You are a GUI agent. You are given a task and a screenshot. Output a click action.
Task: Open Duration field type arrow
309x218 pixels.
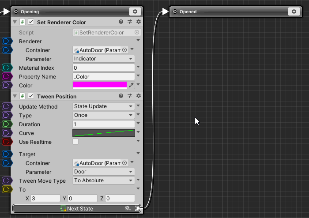[x=138, y=123]
